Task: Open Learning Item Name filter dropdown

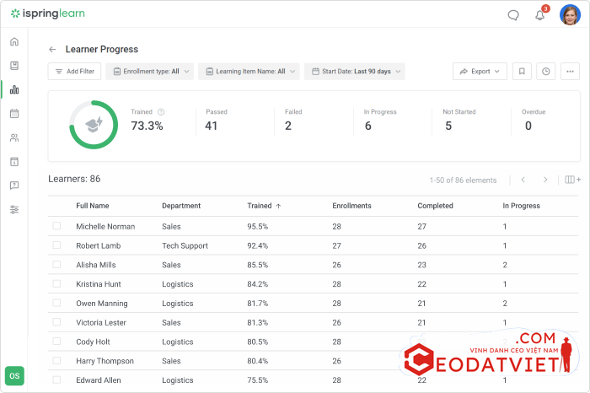Action: (249, 71)
